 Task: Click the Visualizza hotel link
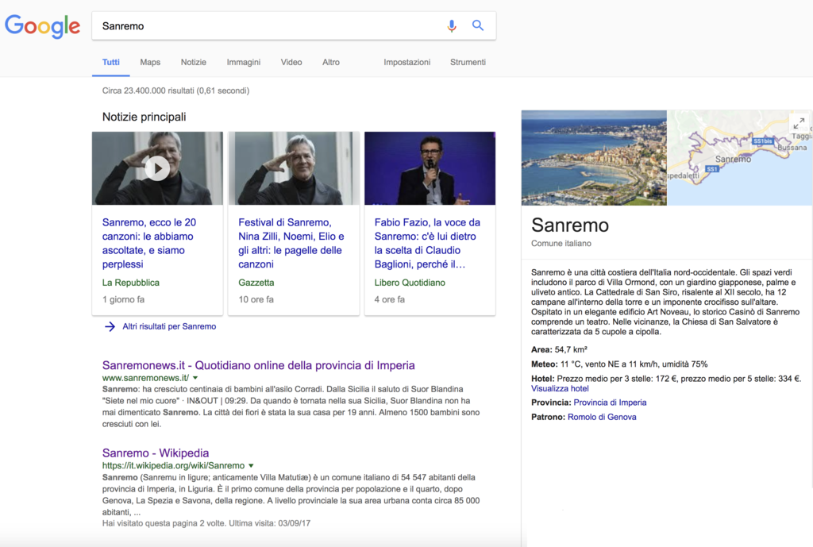(560, 389)
